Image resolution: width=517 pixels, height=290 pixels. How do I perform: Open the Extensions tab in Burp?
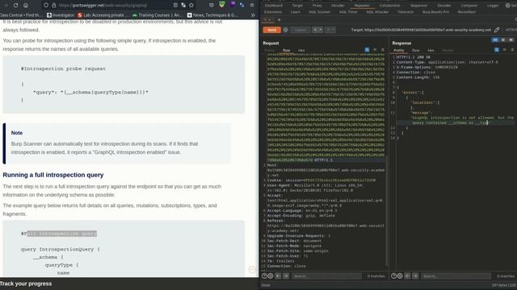tap(273, 12)
